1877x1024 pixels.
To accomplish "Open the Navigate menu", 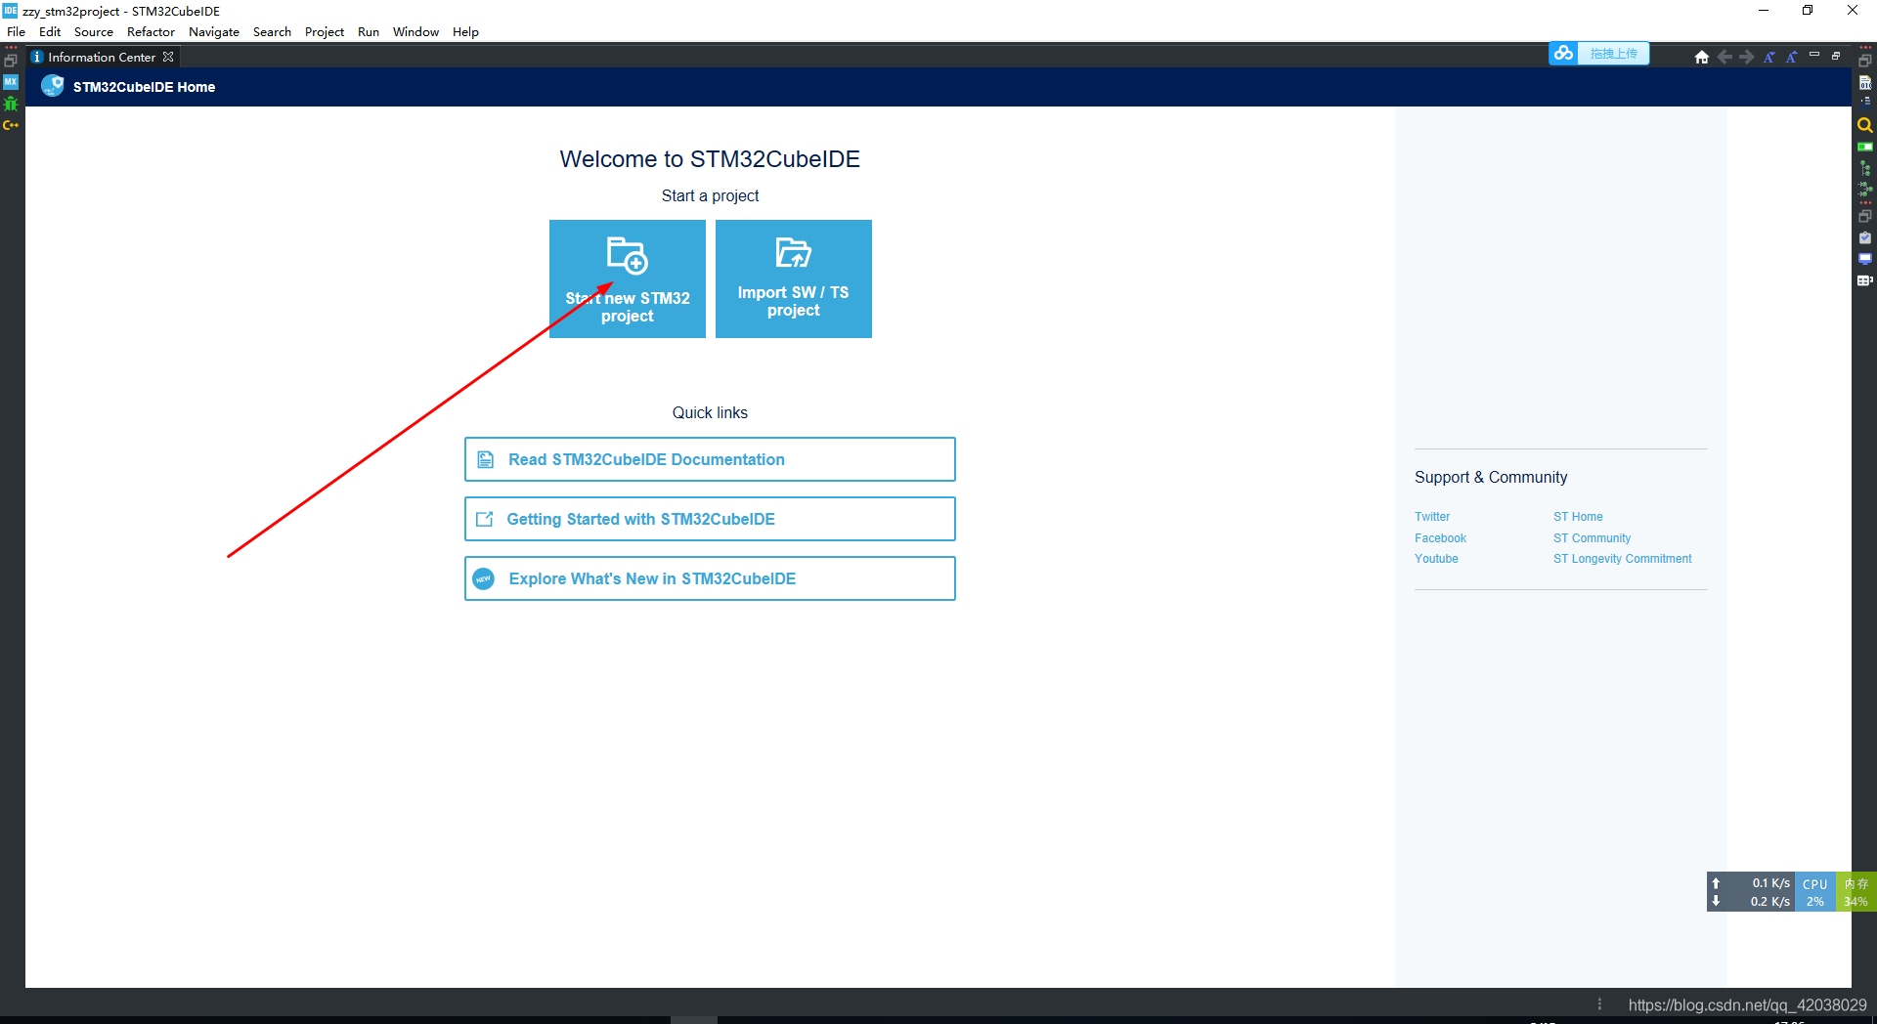I will pyautogui.click(x=214, y=31).
